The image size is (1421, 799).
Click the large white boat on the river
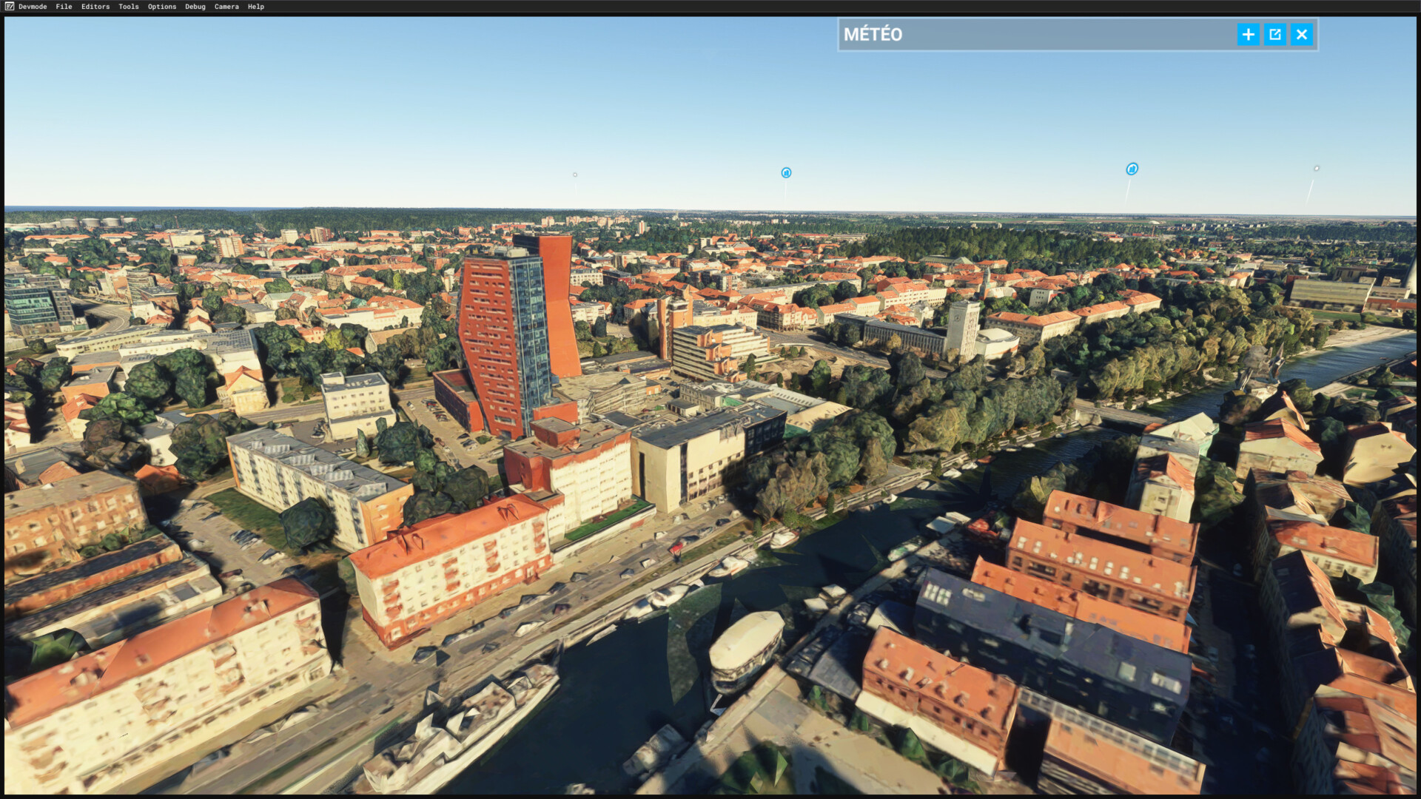coord(746,648)
